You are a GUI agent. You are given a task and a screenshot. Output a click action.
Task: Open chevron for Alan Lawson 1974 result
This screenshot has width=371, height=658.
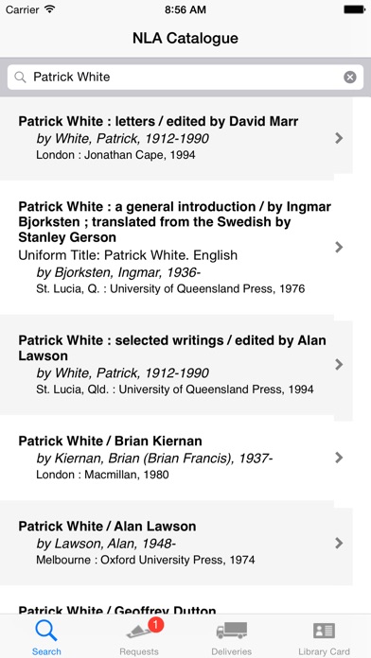point(339,544)
